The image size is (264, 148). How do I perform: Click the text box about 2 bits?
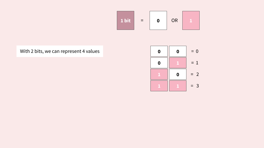coord(60,51)
